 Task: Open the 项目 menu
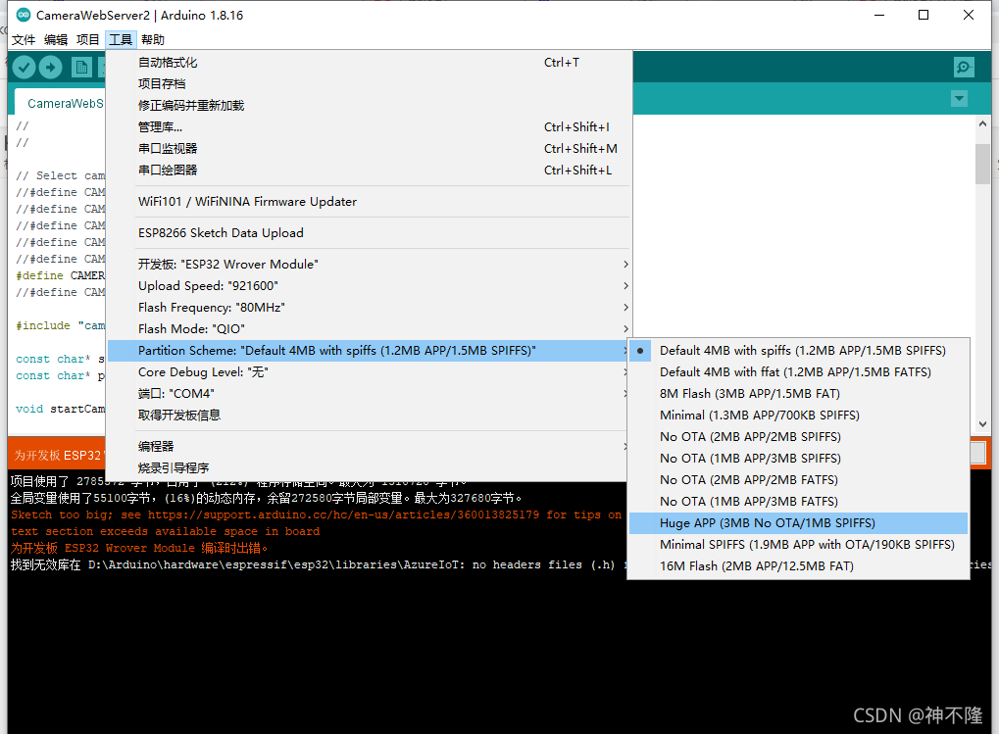pyautogui.click(x=88, y=39)
